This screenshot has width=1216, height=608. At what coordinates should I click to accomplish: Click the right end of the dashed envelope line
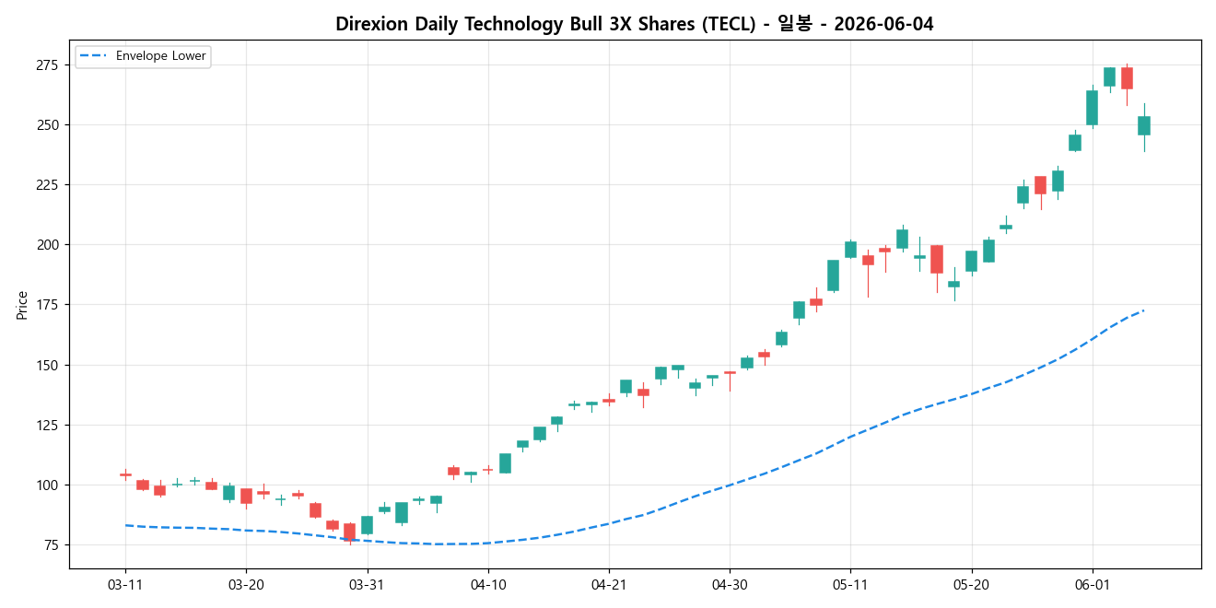click(x=1142, y=310)
